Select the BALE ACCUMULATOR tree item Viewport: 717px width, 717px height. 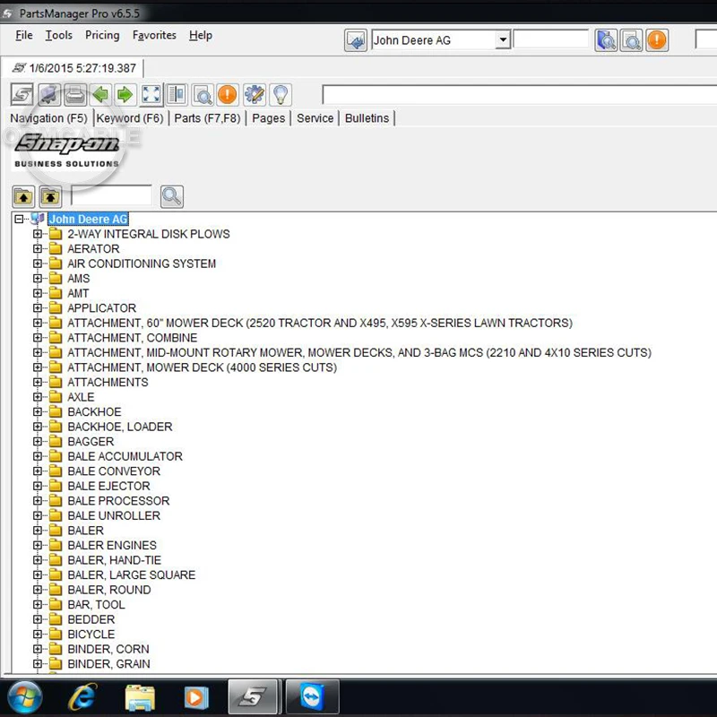125,456
